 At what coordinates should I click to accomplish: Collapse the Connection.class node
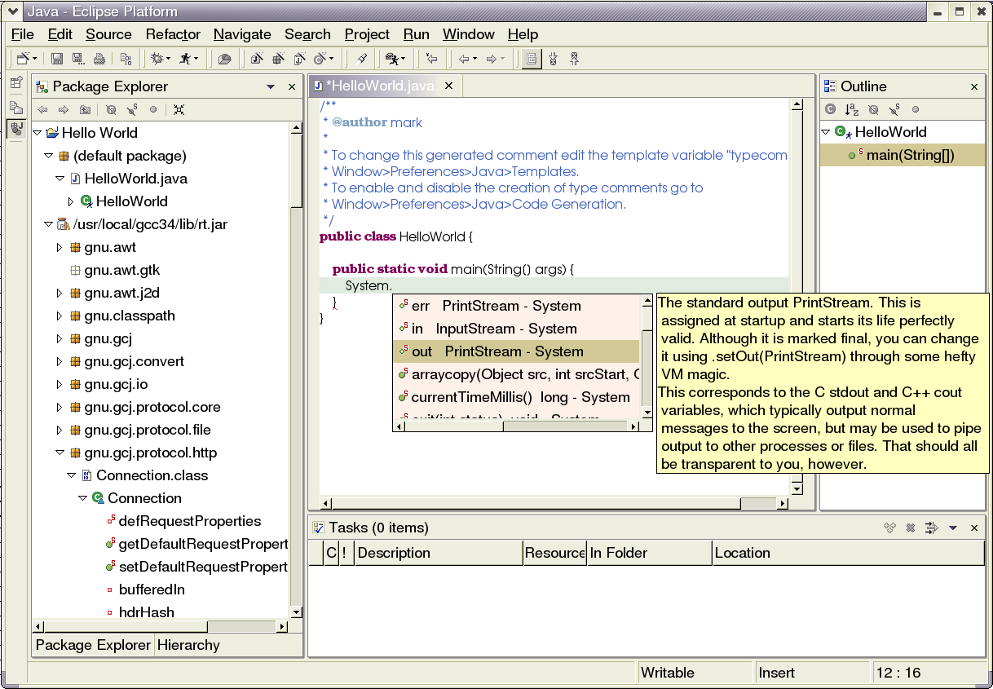71,475
